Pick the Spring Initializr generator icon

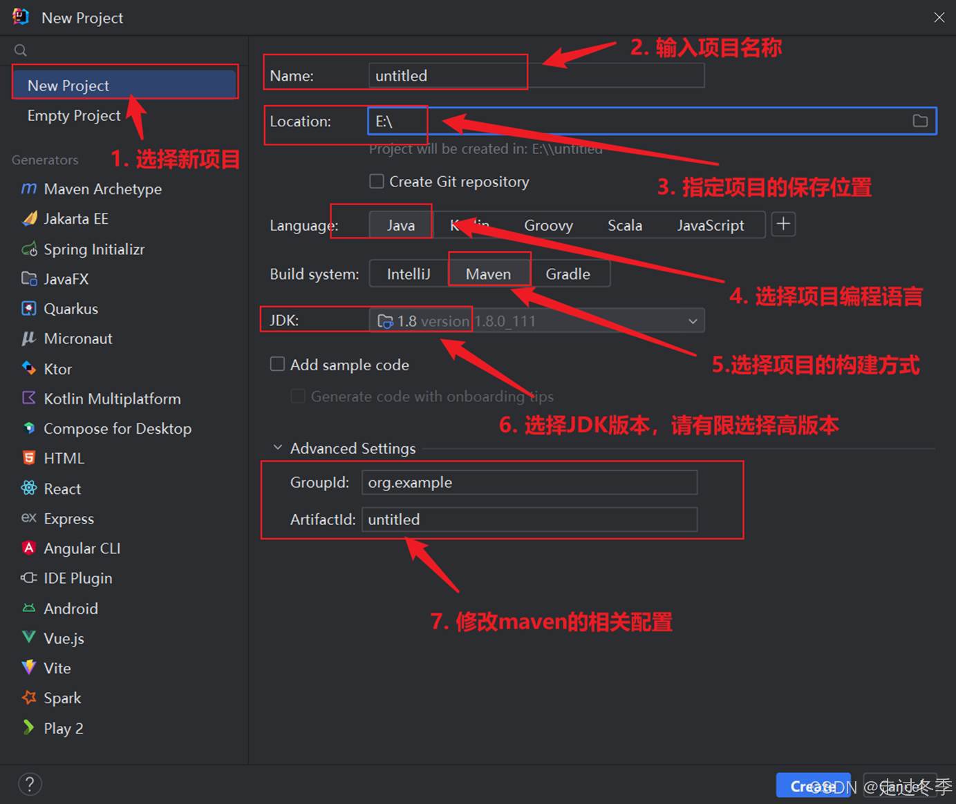[29, 249]
